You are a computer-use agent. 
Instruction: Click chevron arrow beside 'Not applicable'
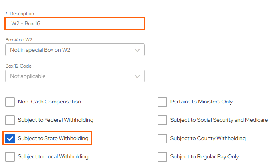pyautogui.click(x=137, y=76)
